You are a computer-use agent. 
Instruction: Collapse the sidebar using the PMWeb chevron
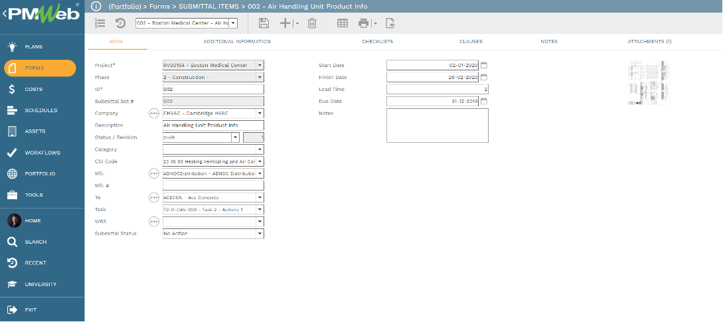(x=4, y=13)
